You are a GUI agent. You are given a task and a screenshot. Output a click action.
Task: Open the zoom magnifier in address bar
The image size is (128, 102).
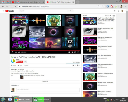coord(99,6)
